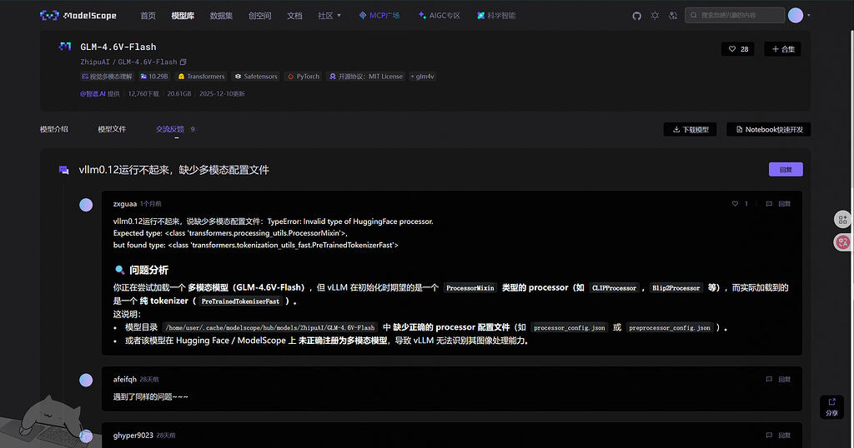Click the ProcessorMixin code snippet
The image size is (854, 448).
pyautogui.click(x=470, y=288)
